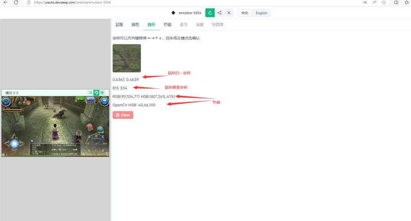The width and height of the screenshot is (411, 221).
Task: Click the blue chat button at game top-right
Action: (x=104, y=101)
